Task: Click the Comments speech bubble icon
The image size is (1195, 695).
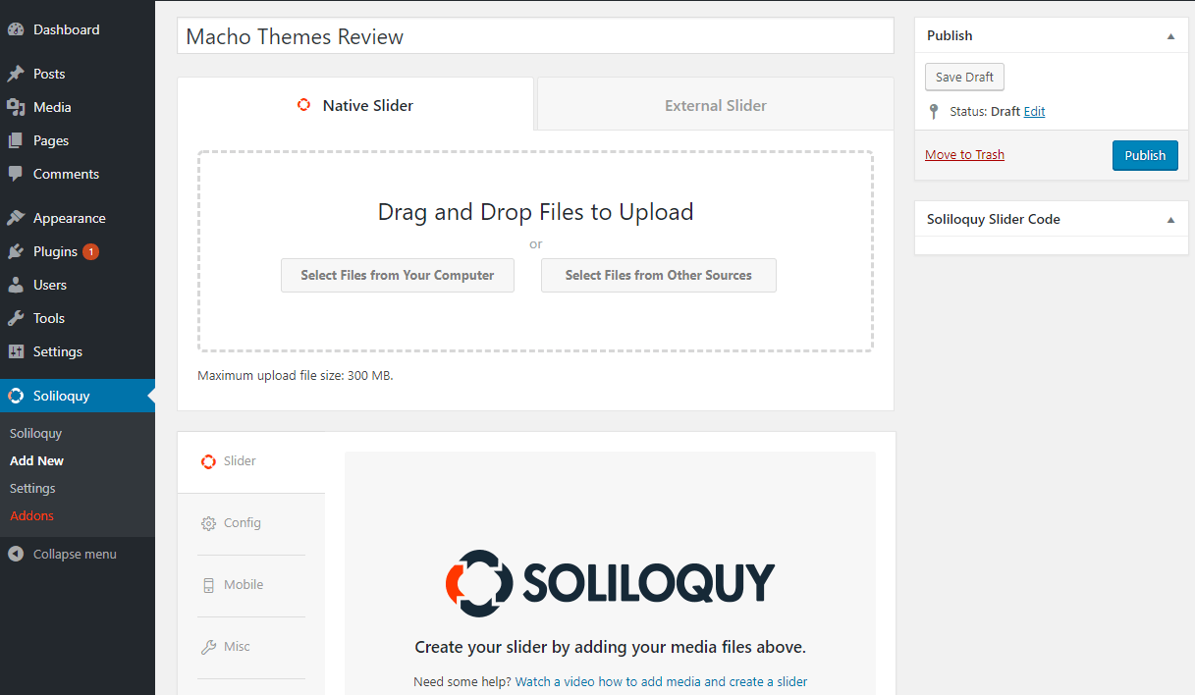Action: (16, 174)
